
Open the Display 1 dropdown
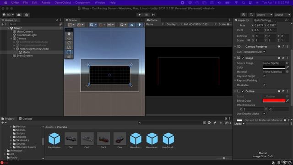click(174, 24)
